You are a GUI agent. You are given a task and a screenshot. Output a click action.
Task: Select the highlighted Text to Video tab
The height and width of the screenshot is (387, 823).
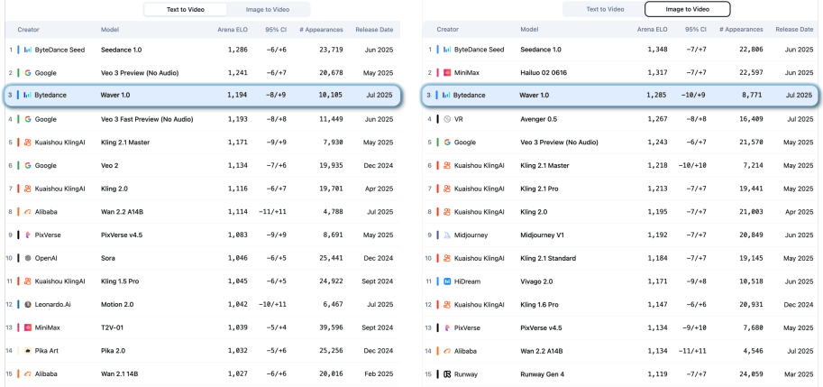(x=186, y=9)
